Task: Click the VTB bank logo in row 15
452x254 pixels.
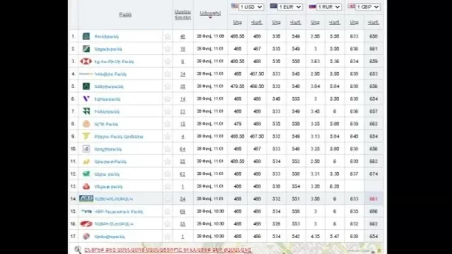Action: (x=86, y=211)
